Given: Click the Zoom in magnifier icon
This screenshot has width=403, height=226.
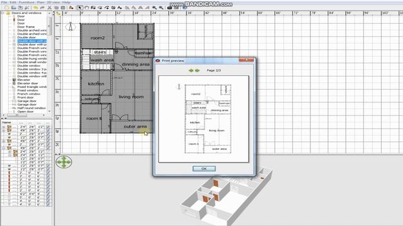Looking at the screenshot, I should click(x=154, y=8).
